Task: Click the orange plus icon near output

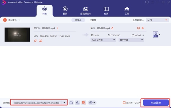Action: [143, 28]
